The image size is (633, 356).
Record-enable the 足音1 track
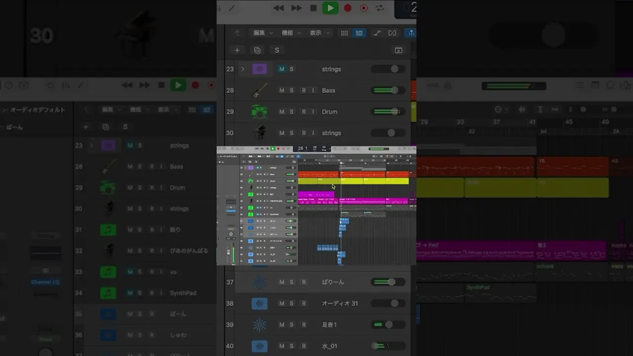coord(304,325)
